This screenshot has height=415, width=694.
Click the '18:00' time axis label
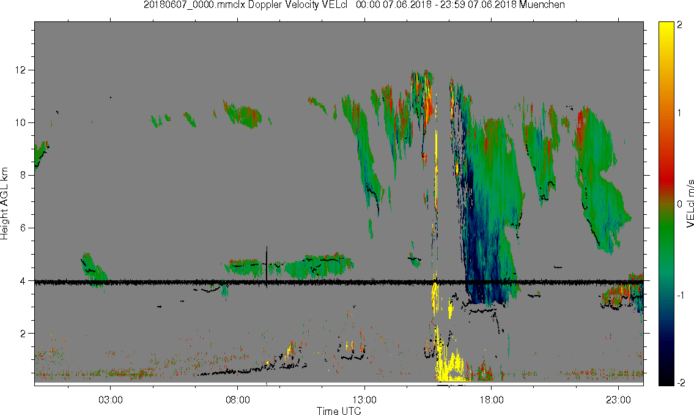492,400
